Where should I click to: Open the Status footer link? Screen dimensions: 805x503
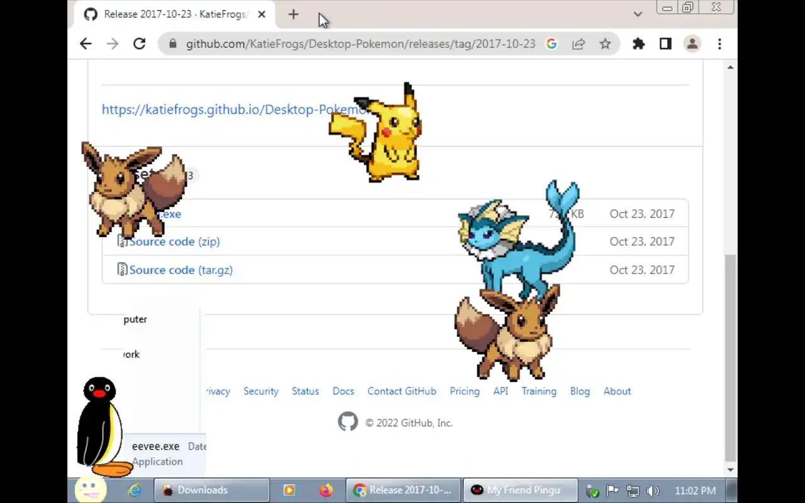[x=305, y=391]
